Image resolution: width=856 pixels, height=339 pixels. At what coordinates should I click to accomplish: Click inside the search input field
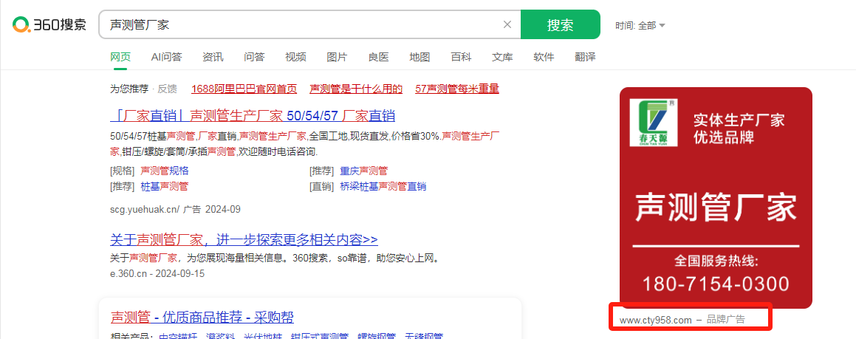point(295,24)
